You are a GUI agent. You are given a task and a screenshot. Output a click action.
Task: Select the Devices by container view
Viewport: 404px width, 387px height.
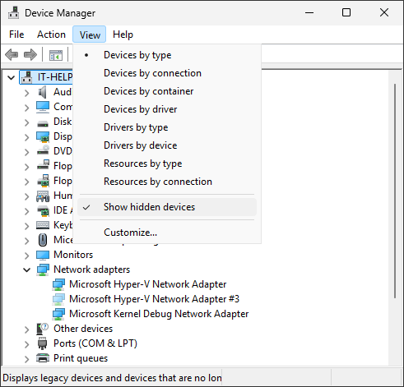(x=167, y=91)
